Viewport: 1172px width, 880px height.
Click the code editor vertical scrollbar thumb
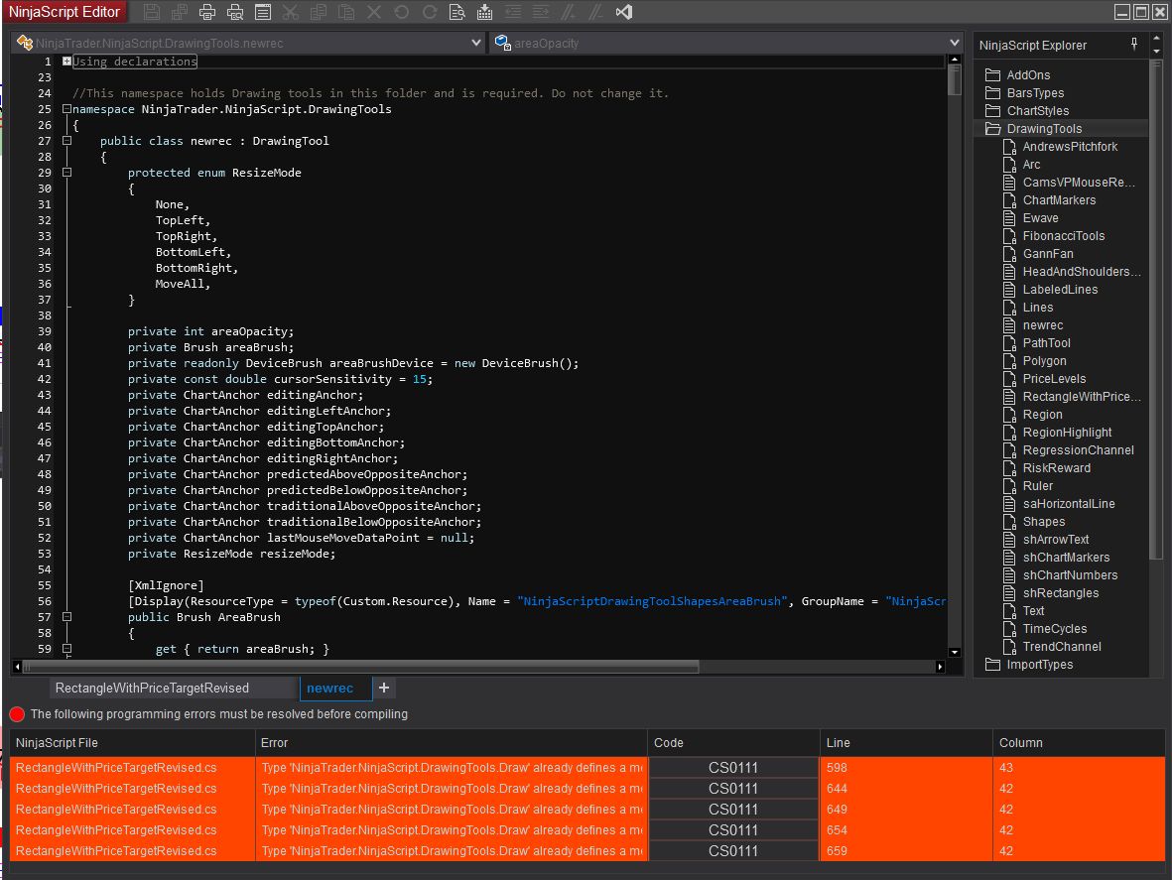coord(955,80)
